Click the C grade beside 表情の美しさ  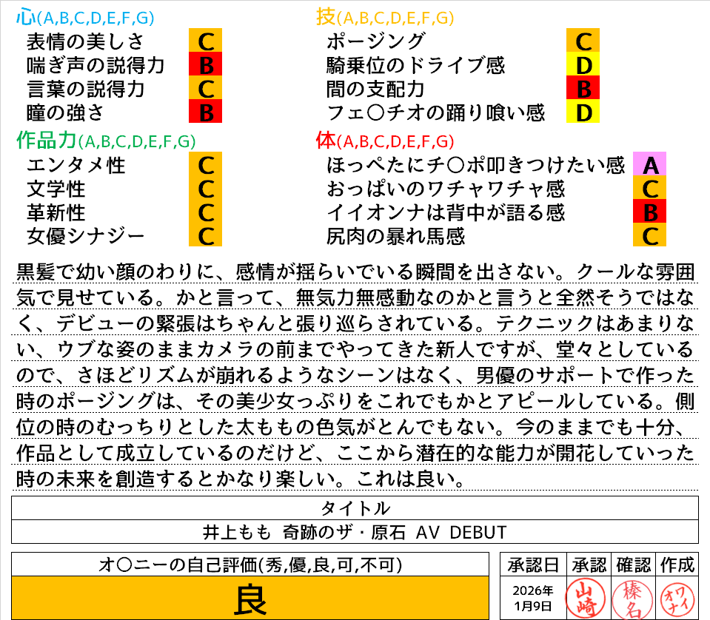tap(206, 41)
